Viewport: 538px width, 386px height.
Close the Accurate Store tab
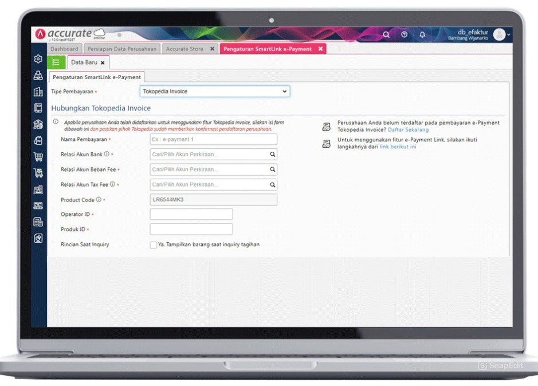click(213, 49)
